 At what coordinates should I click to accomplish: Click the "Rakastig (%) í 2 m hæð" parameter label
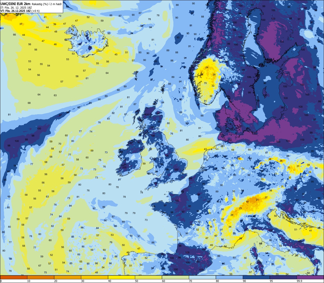pos(47,4)
